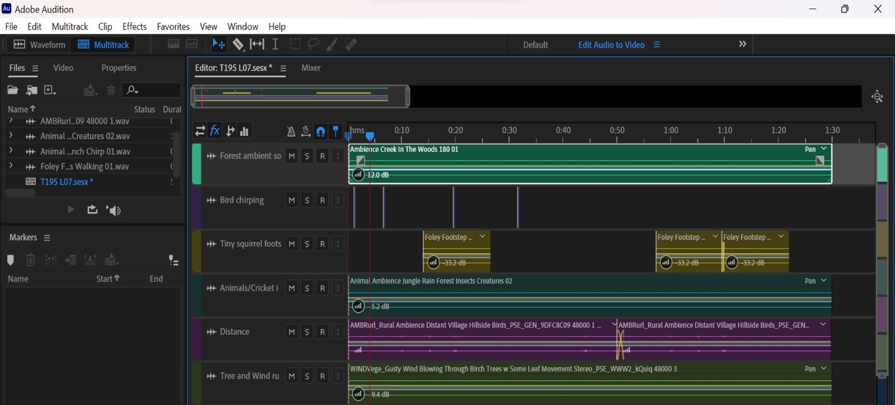Click the Open File folder icon
The height and width of the screenshot is (405, 895).
12,90
